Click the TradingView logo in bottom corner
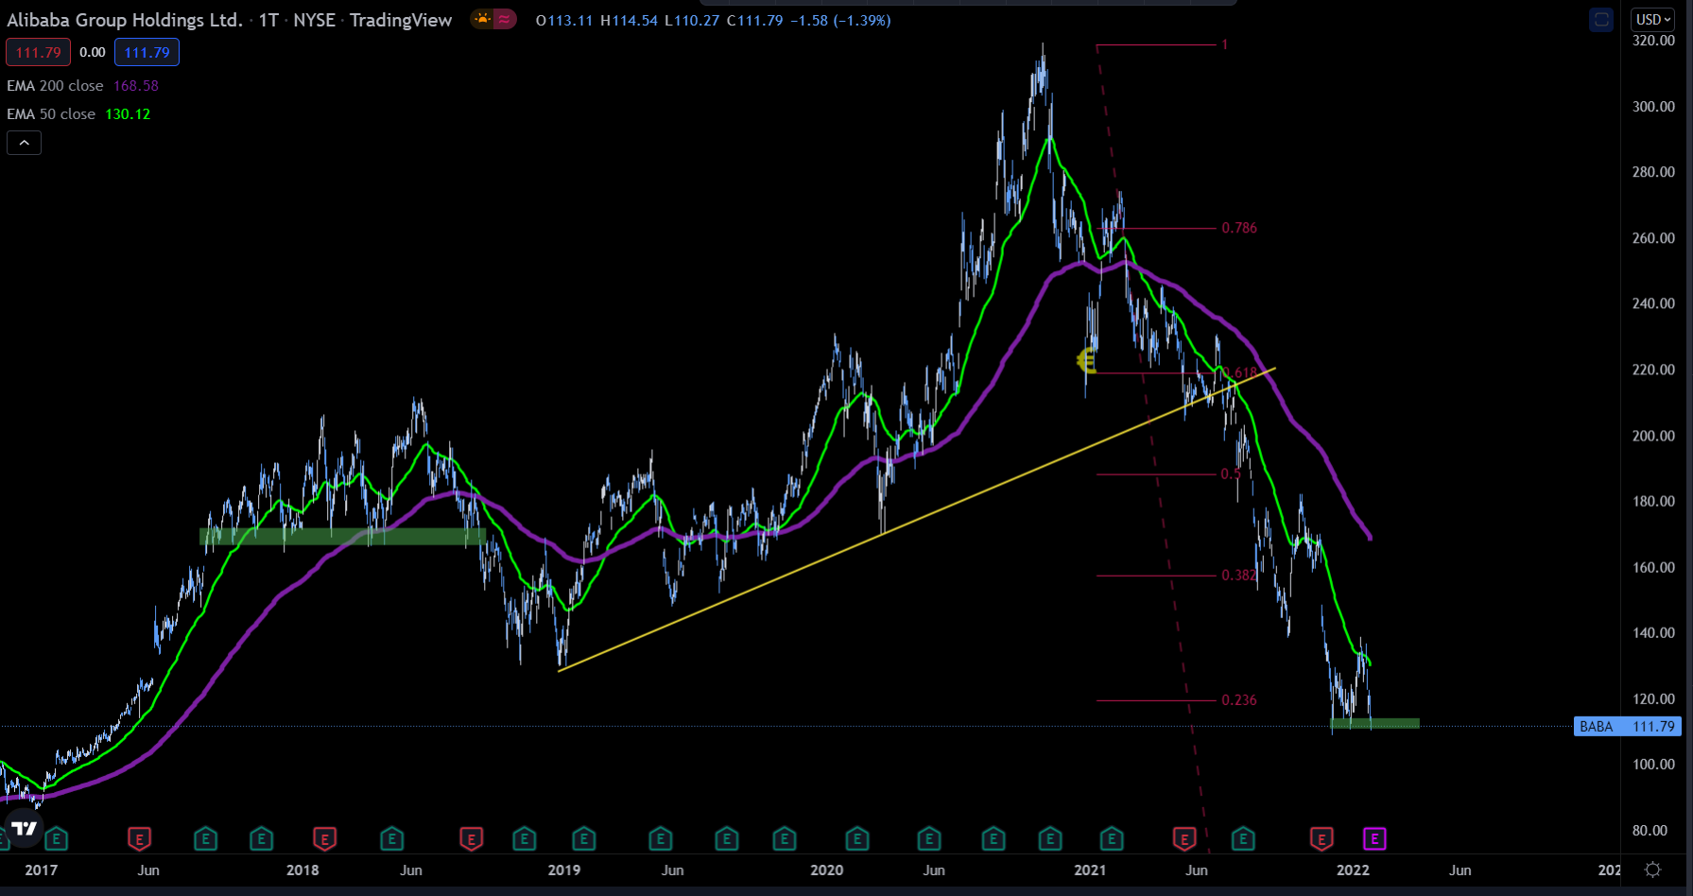The width and height of the screenshot is (1693, 896). click(23, 829)
